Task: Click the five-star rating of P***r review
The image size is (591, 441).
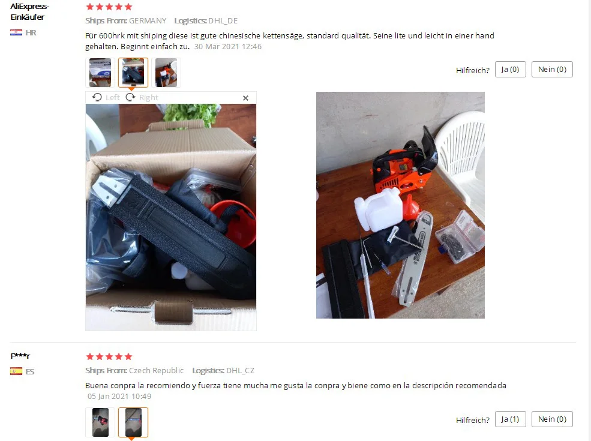Action: coord(109,356)
